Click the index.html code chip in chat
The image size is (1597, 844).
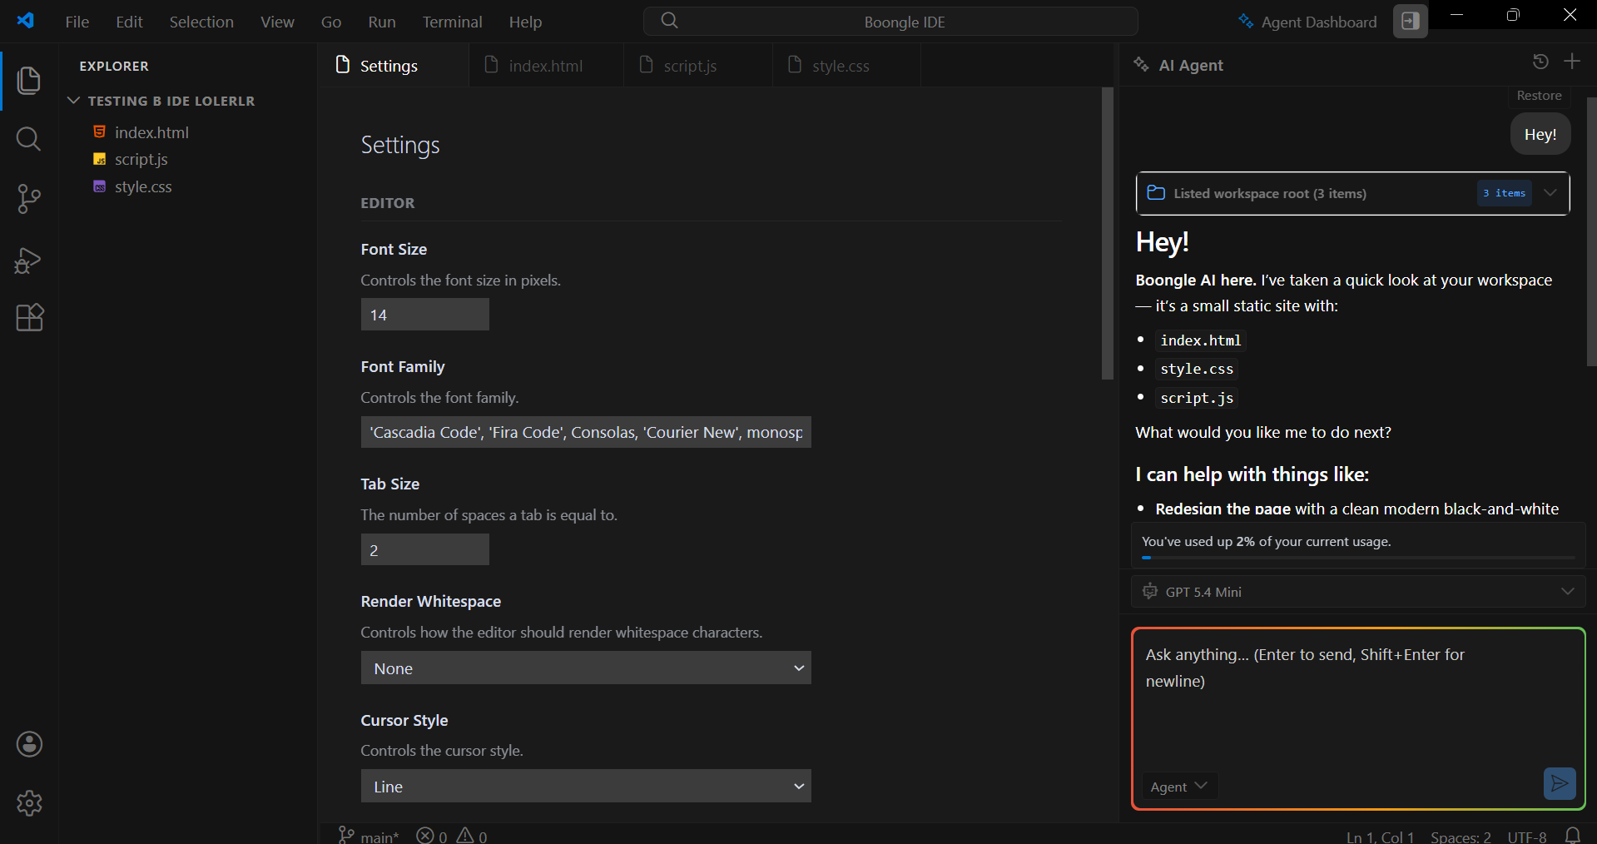point(1201,340)
